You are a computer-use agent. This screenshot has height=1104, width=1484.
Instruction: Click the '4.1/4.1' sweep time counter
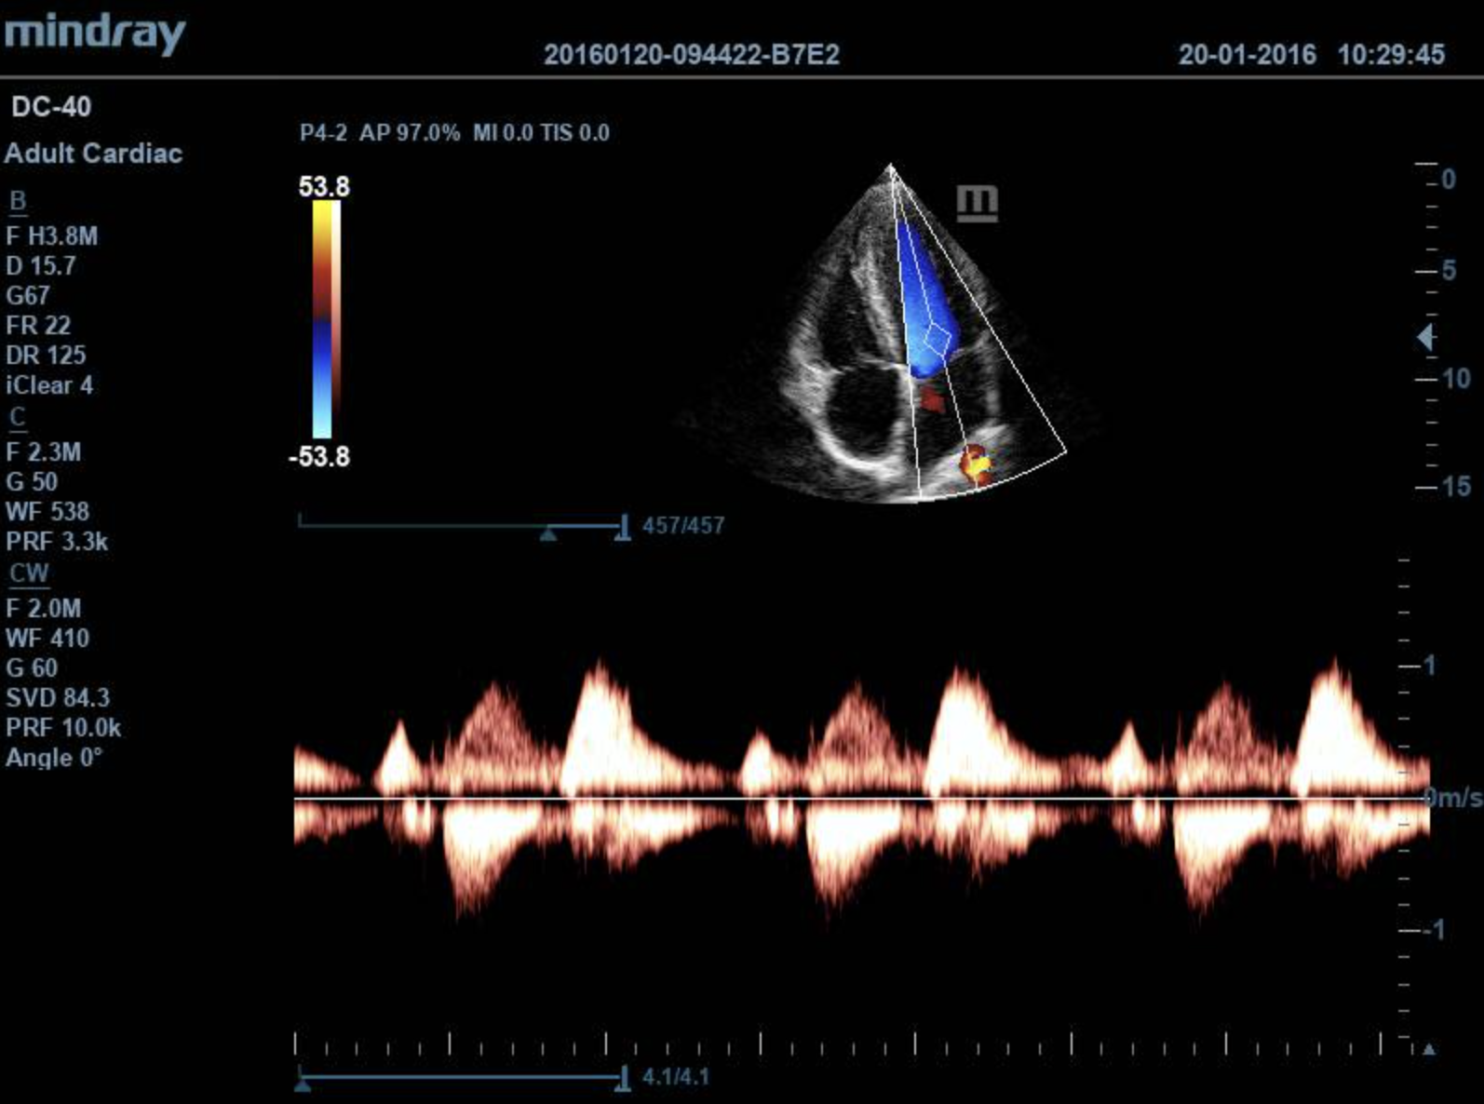[x=676, y=1077]
